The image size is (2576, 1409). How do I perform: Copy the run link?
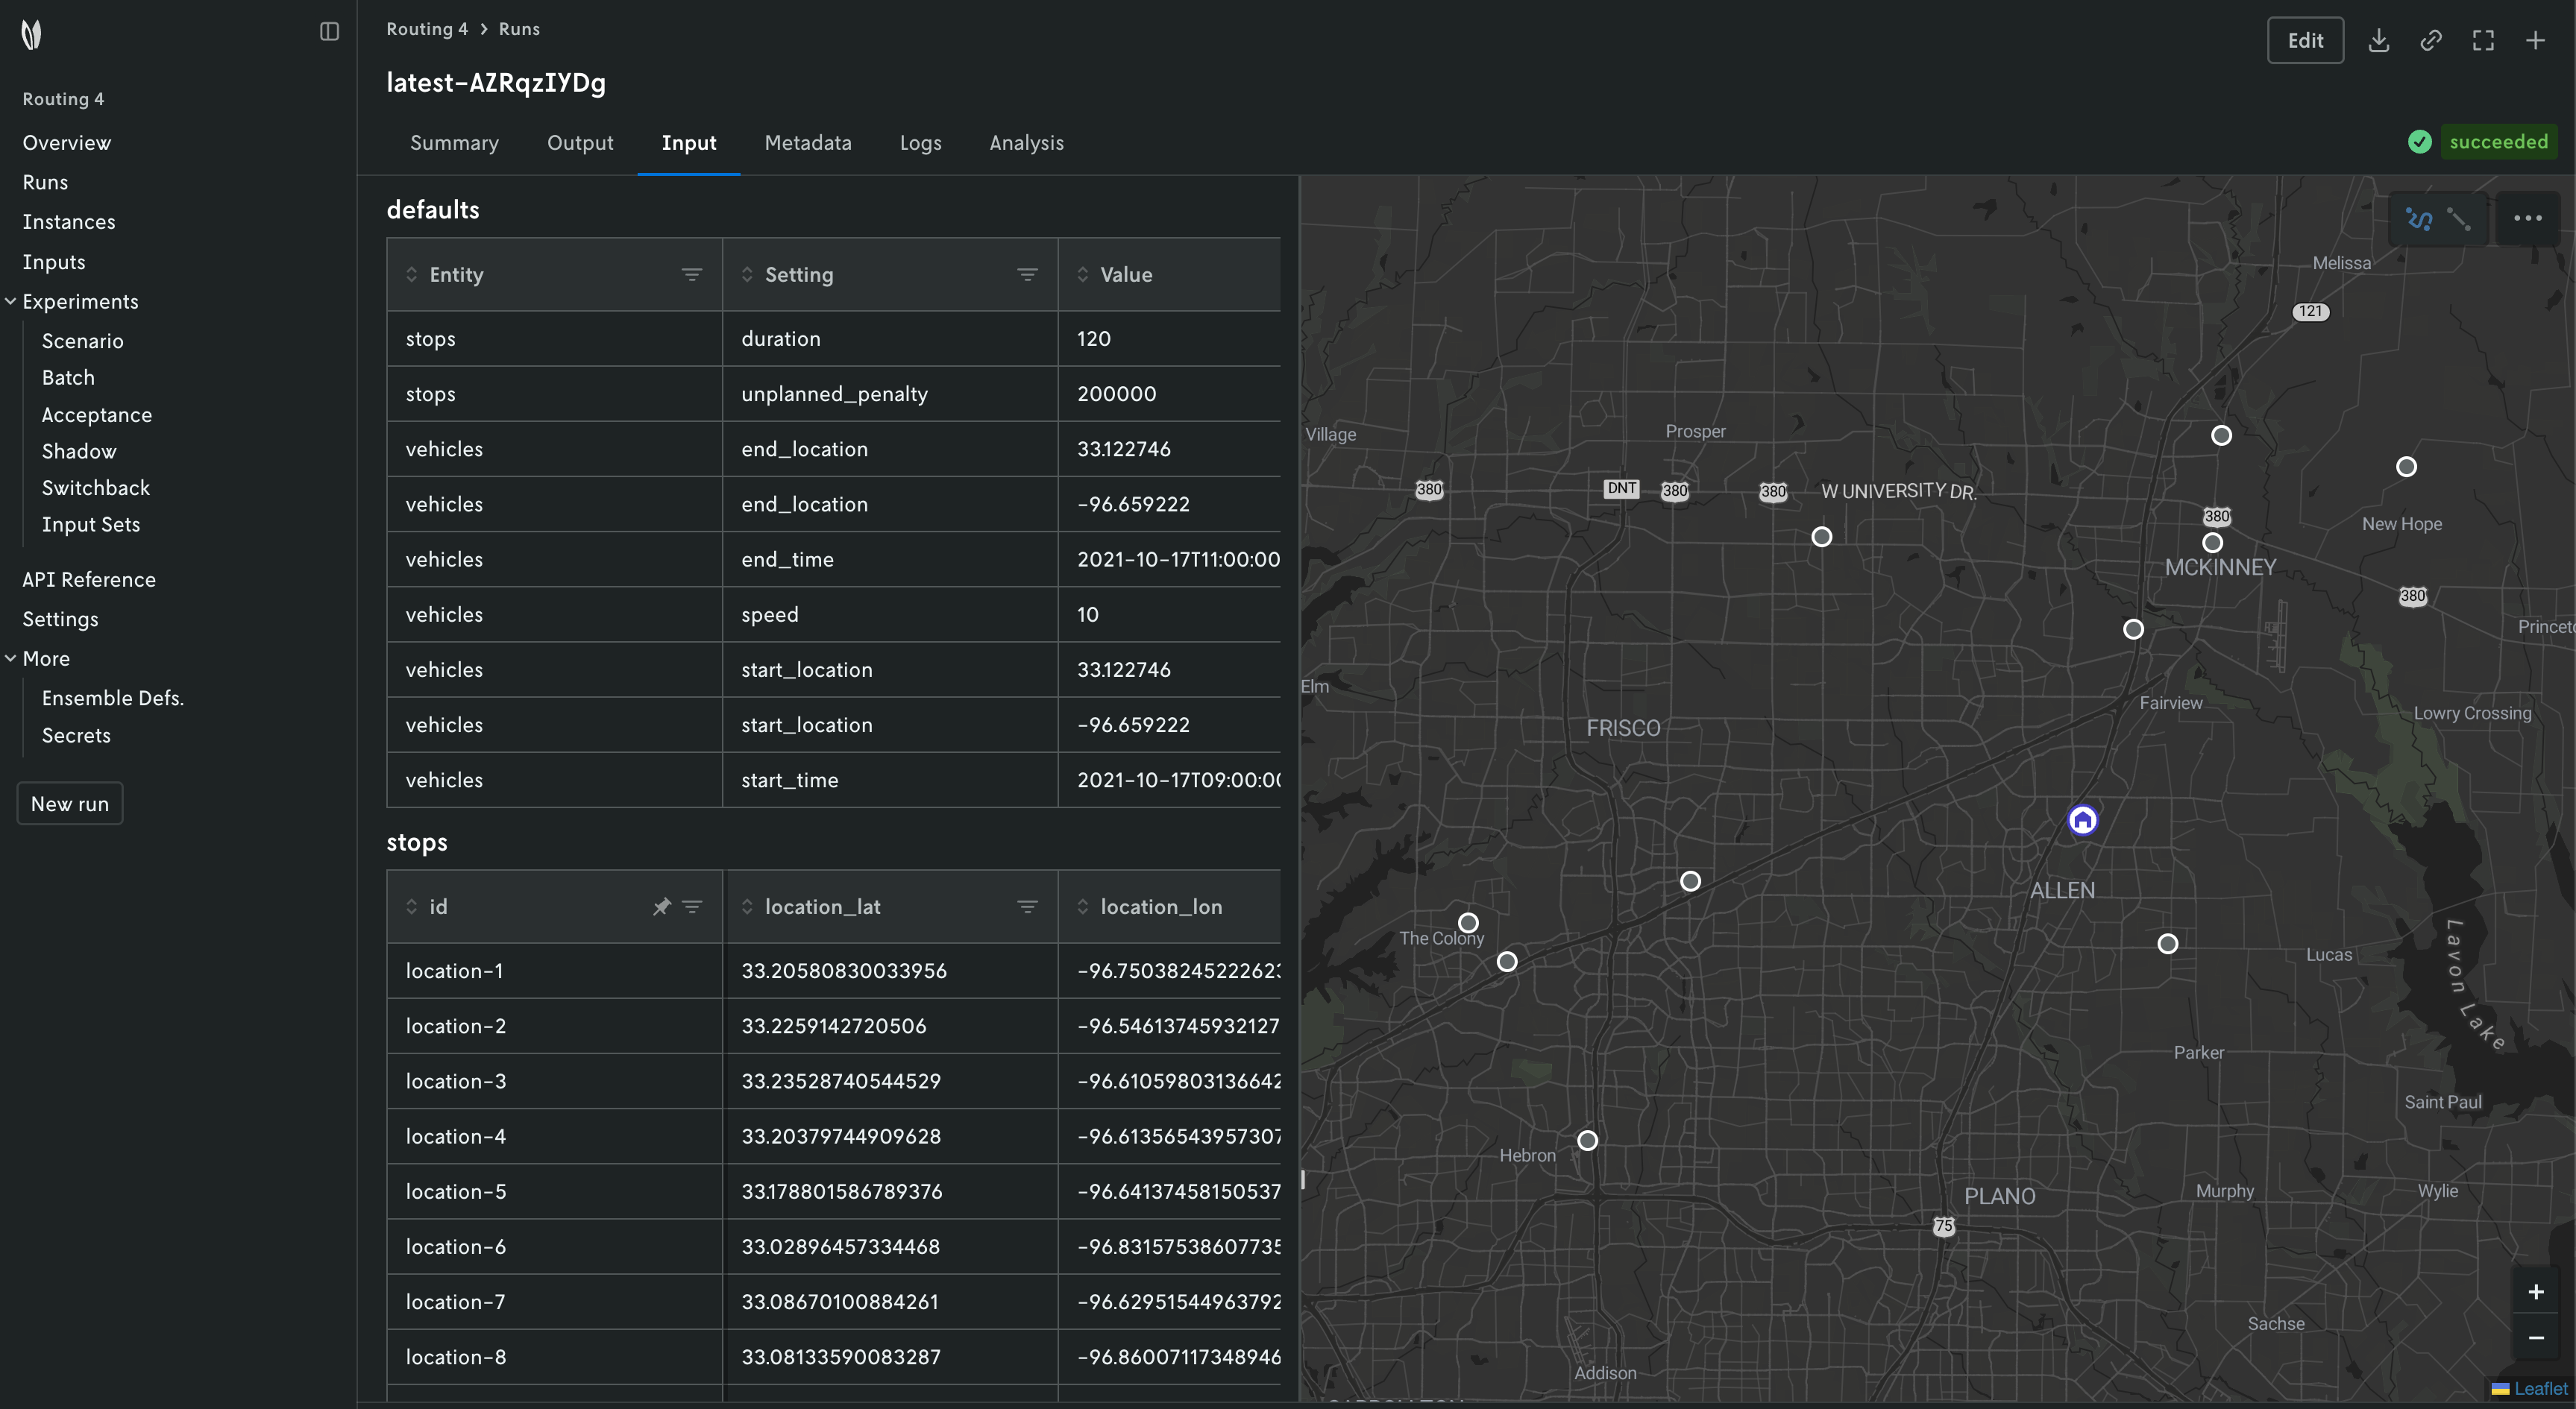2431,40
